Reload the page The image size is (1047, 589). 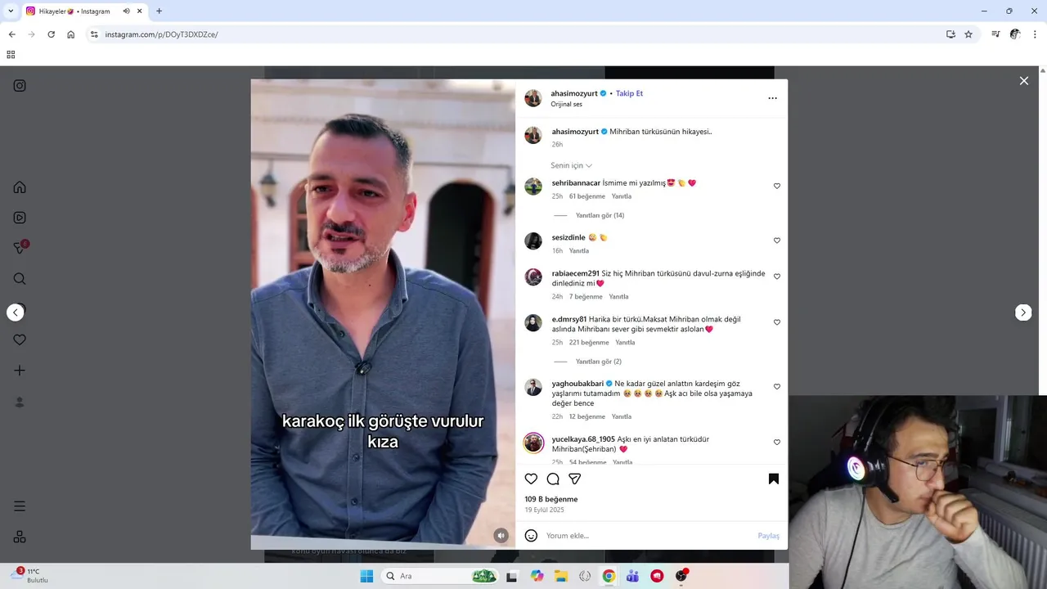click(51, 34)
